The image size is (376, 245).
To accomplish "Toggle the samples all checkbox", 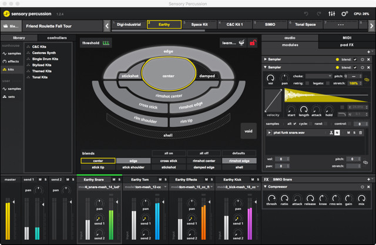I will tap(295, 124).
